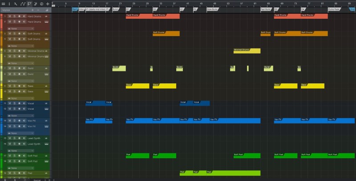Jump to the Start marker
This screenshot has width=356, height=181.
click(x=75, y=9)
